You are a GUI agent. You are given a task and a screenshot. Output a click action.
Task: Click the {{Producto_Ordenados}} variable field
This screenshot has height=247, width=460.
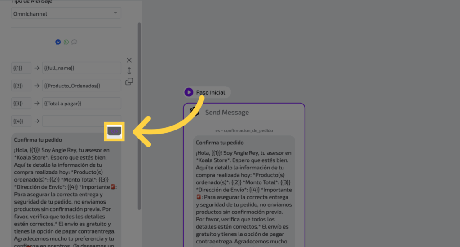click(x=81, y=86)
